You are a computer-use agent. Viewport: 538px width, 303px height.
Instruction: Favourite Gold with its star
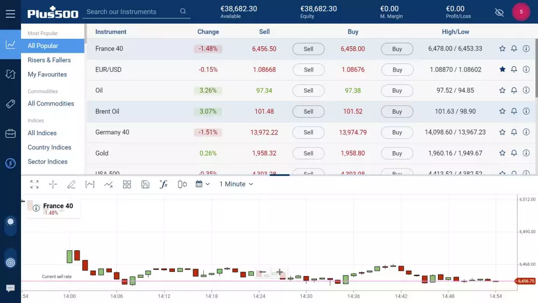coord(502,153)
